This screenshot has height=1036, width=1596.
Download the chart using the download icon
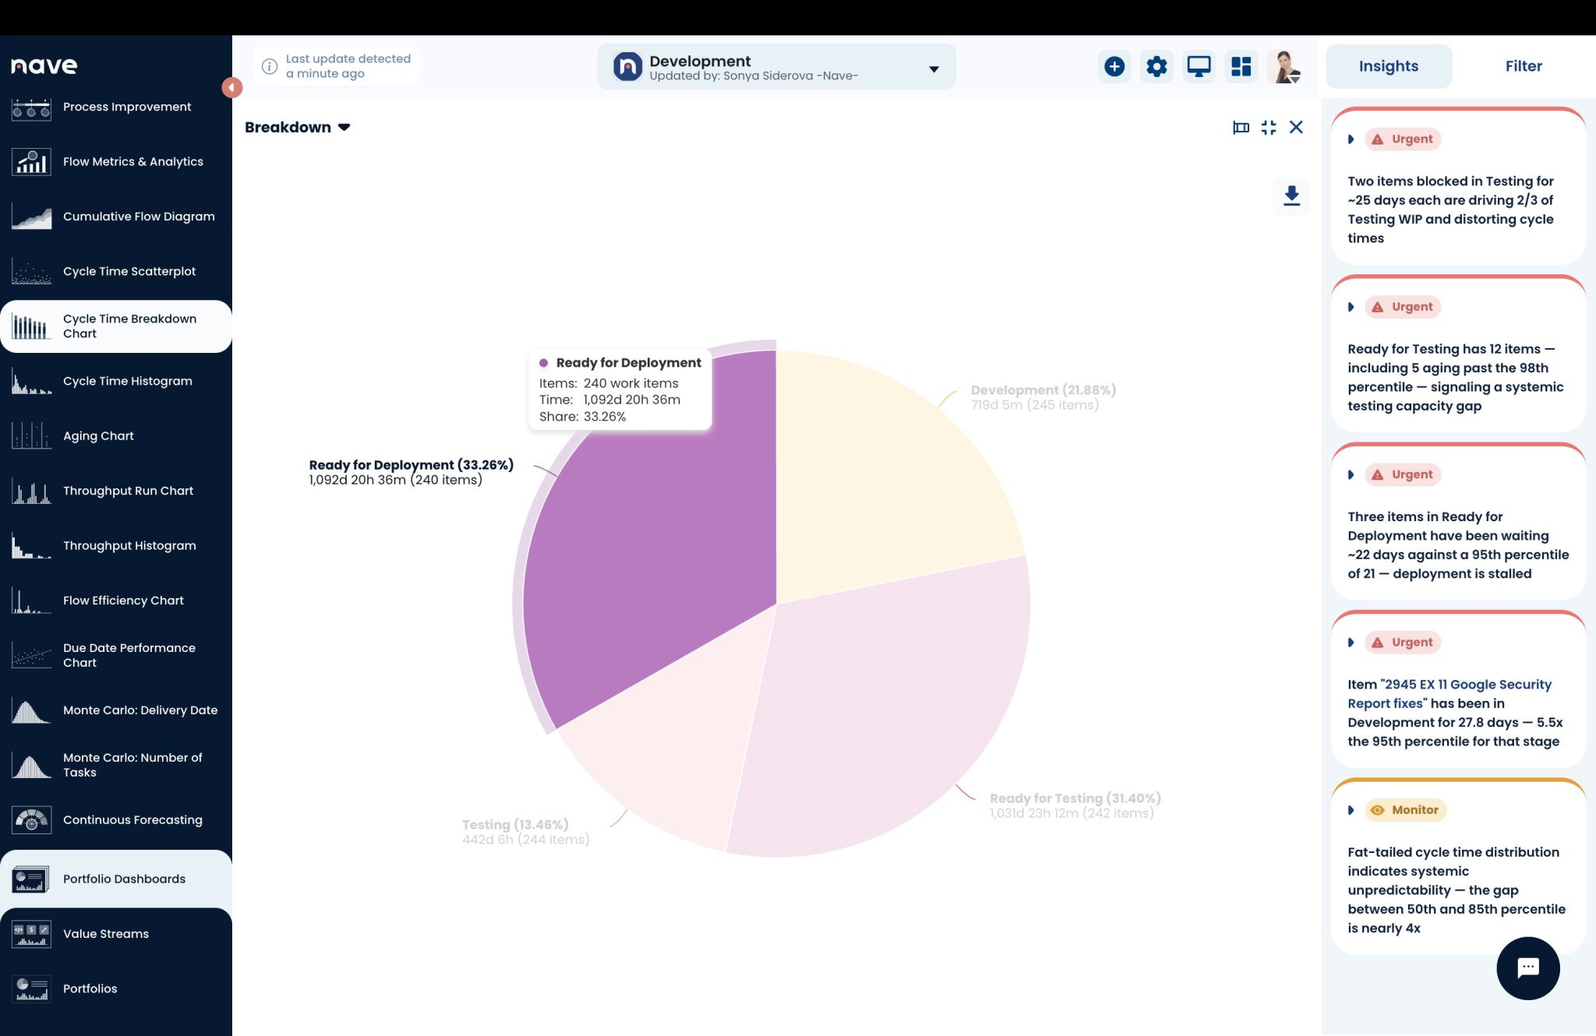pos(1291,196)
